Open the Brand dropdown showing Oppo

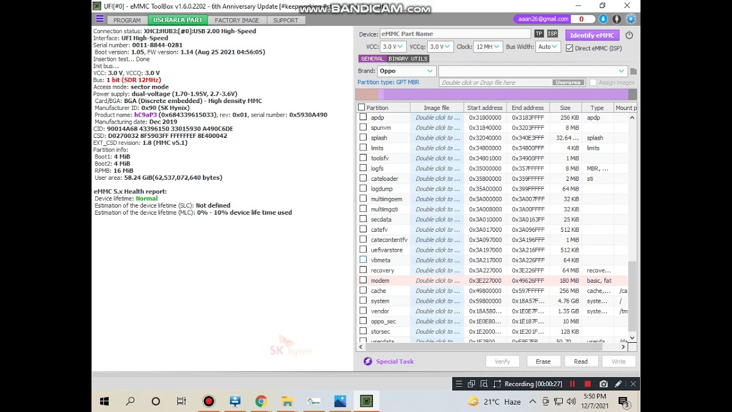click(406, 71)
